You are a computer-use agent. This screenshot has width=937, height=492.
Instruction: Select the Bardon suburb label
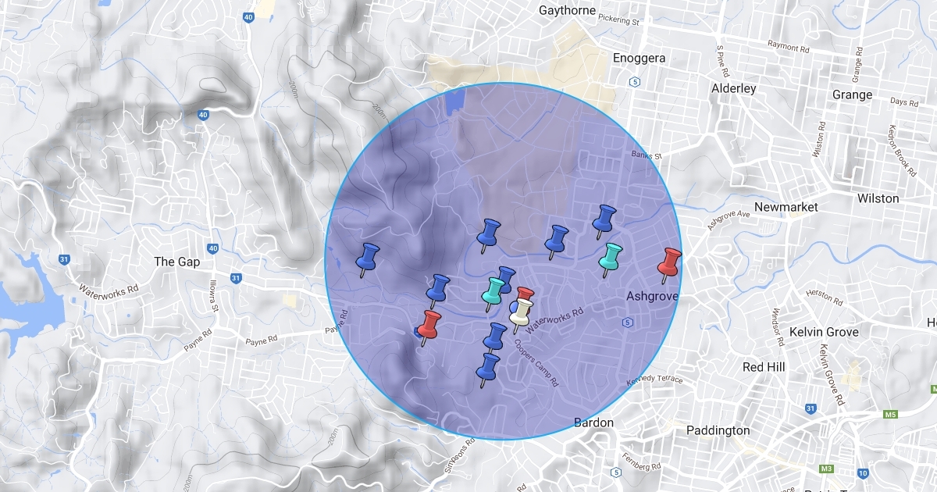[x=593, y=422]
